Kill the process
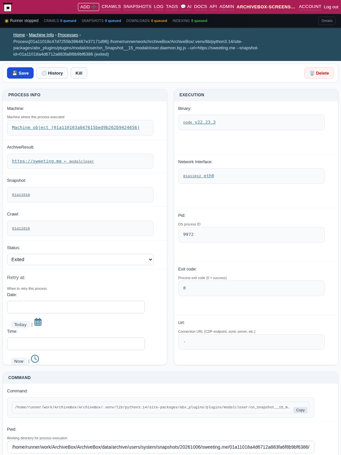The width and height of the screenshot is (341, 455). coord(79,73)
